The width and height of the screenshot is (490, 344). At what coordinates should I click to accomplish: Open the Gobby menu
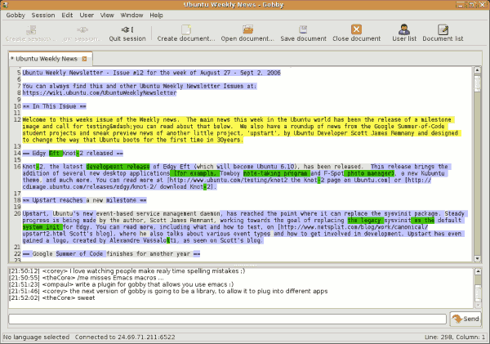point(15,16)
